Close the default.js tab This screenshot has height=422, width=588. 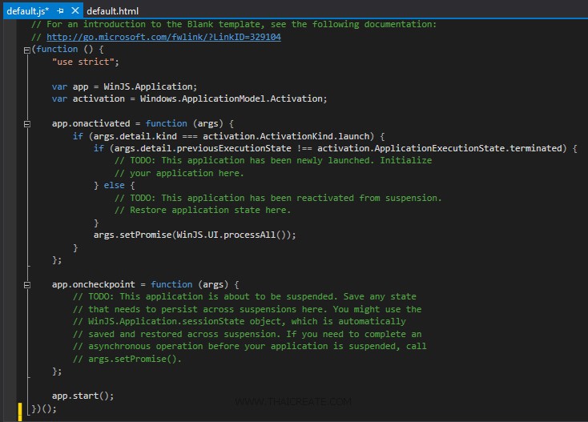point(75,10)
